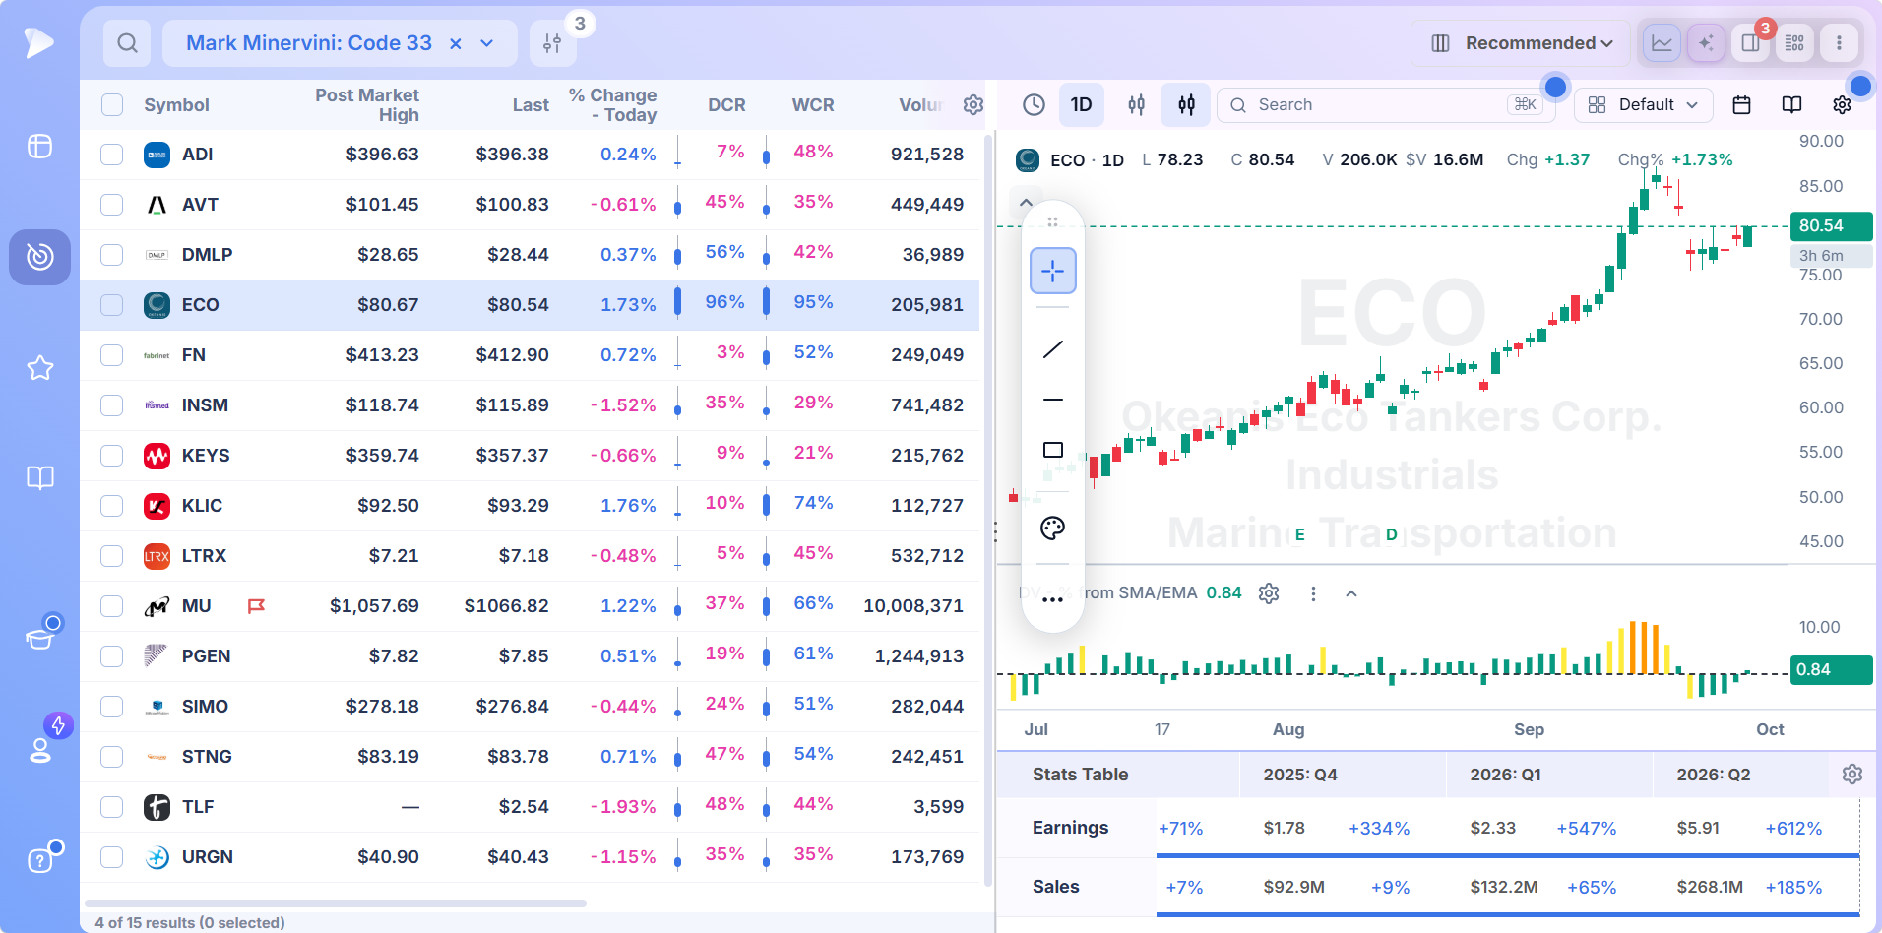Toggle the select-all checkbox in header
This screenshot has height=933, width=1882.
pos(112,105)
